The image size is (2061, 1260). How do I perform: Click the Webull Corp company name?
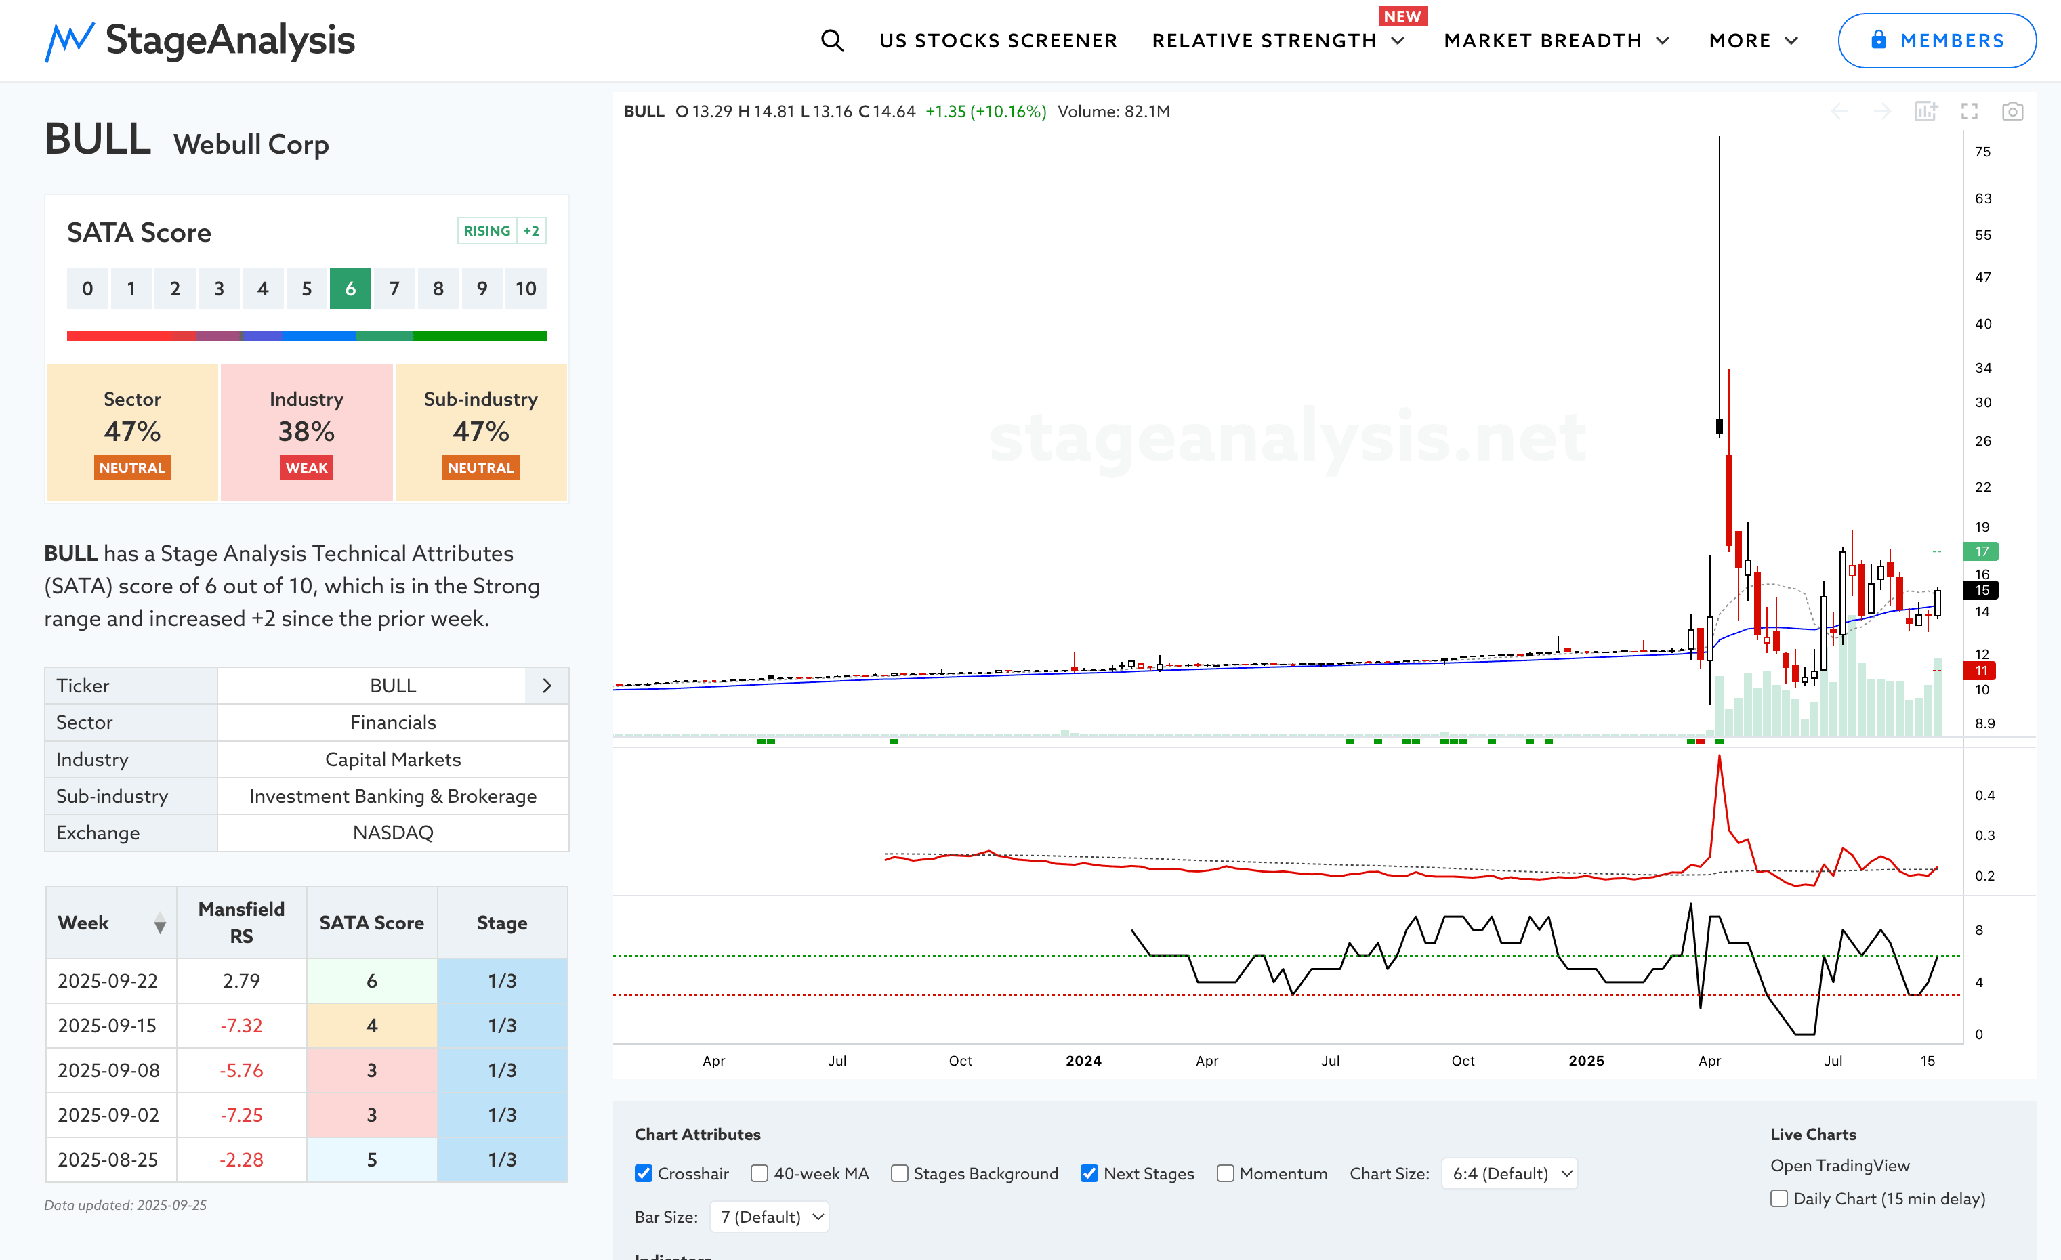coord(252,145)
